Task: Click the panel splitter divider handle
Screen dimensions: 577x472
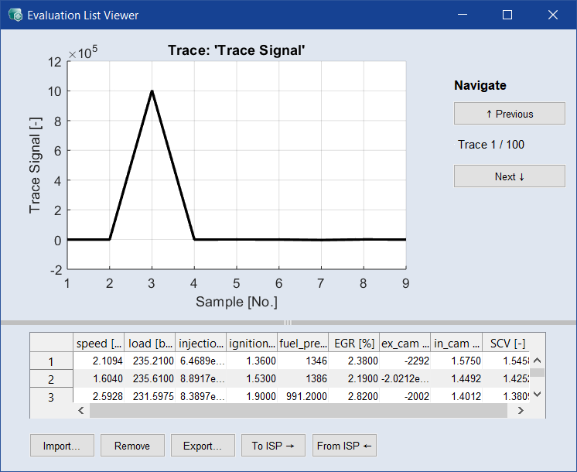Action: click(x=288, y=323)
